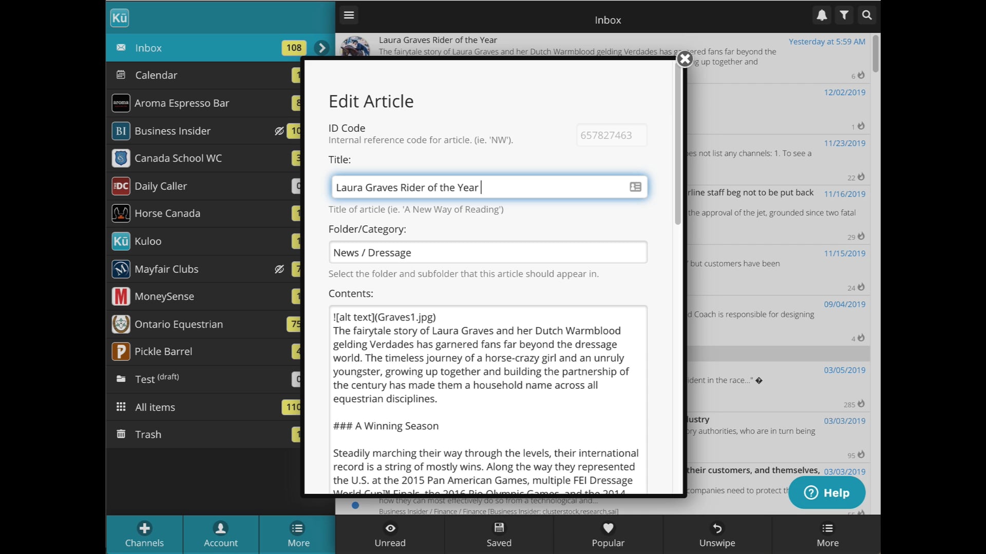Screen dimensions: 986x554
Task: Close the Edit Article dialog
Action: 685,59
